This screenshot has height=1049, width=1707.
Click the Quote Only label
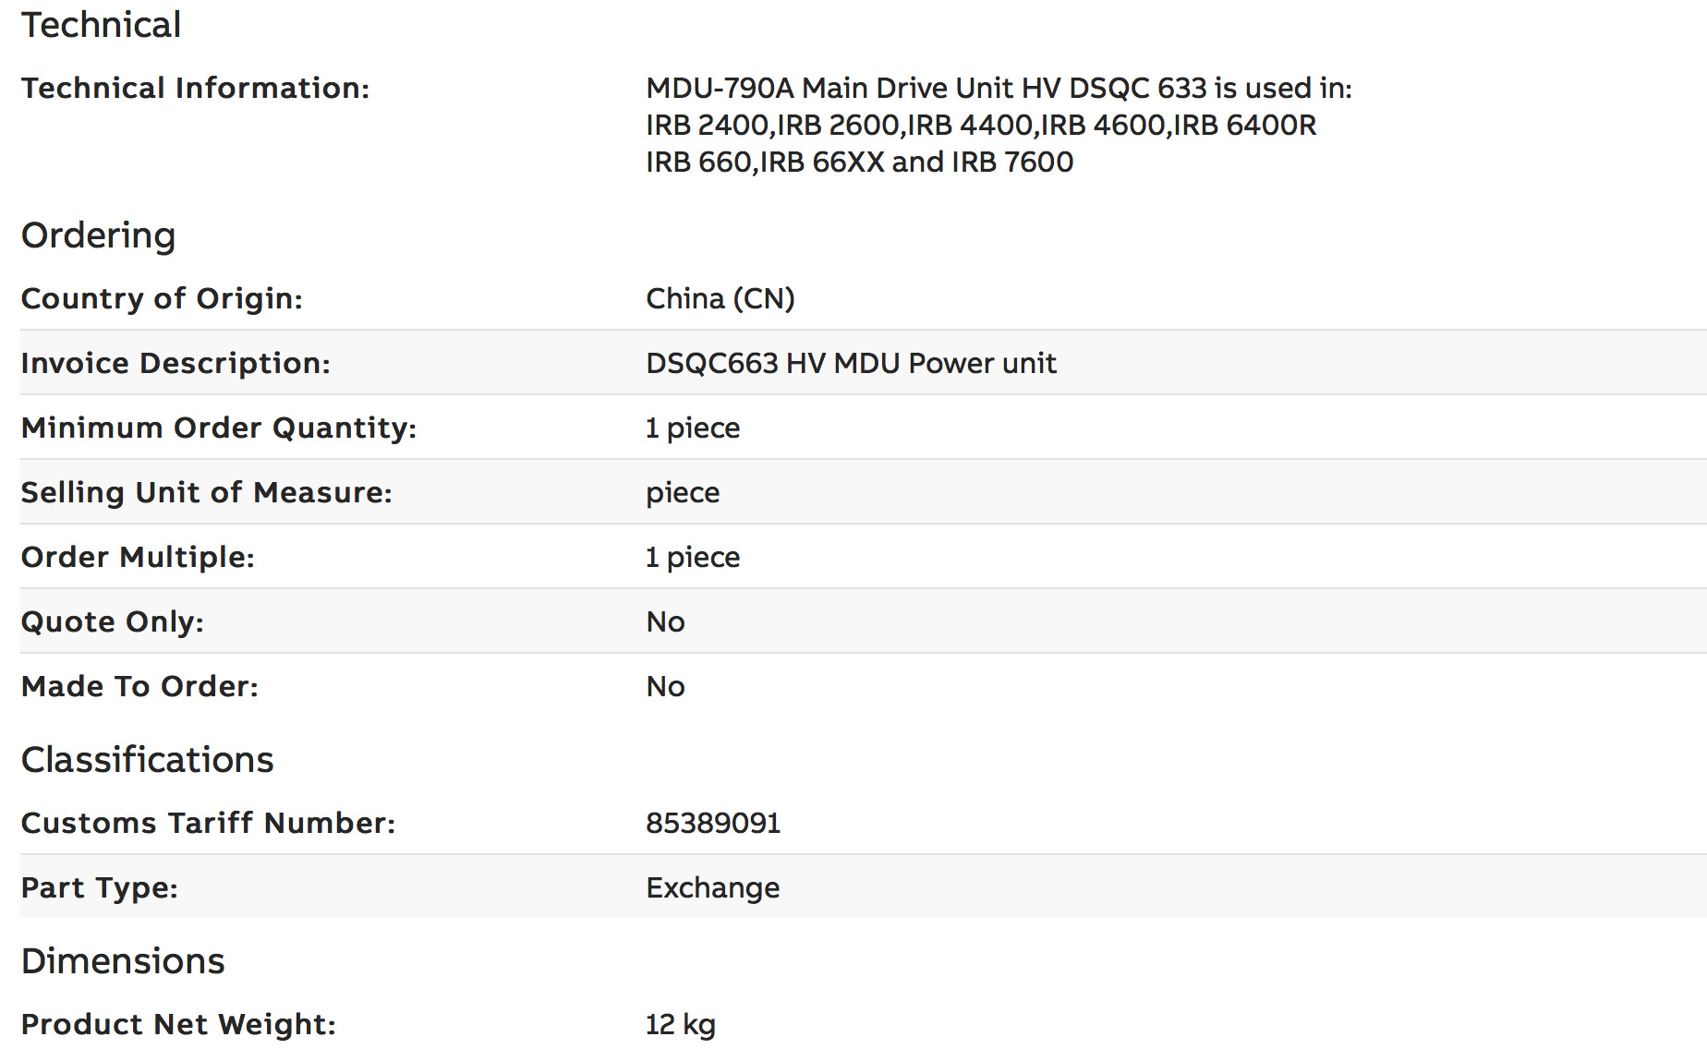click(112, 621)
